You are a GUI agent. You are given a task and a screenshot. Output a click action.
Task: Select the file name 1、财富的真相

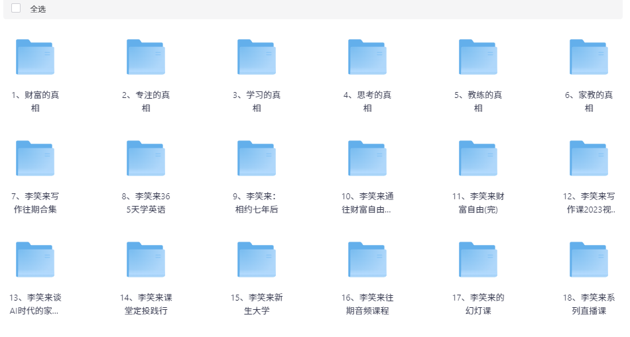coord(35,101)
